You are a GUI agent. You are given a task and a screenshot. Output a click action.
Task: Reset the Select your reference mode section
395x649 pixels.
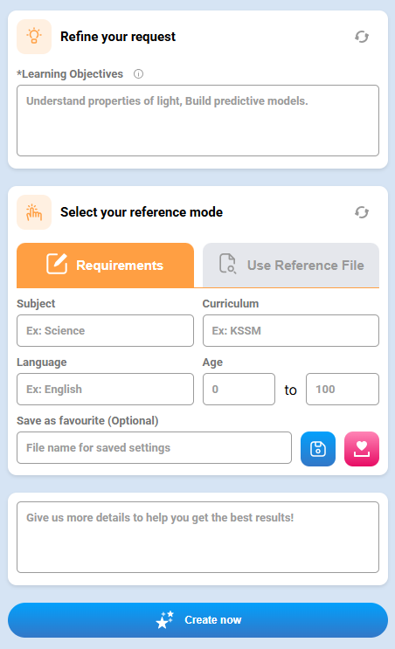click(362, 212)
